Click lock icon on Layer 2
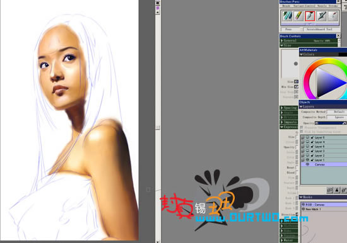The height and width of the screenshot is (243, 347). pos(312,155)
